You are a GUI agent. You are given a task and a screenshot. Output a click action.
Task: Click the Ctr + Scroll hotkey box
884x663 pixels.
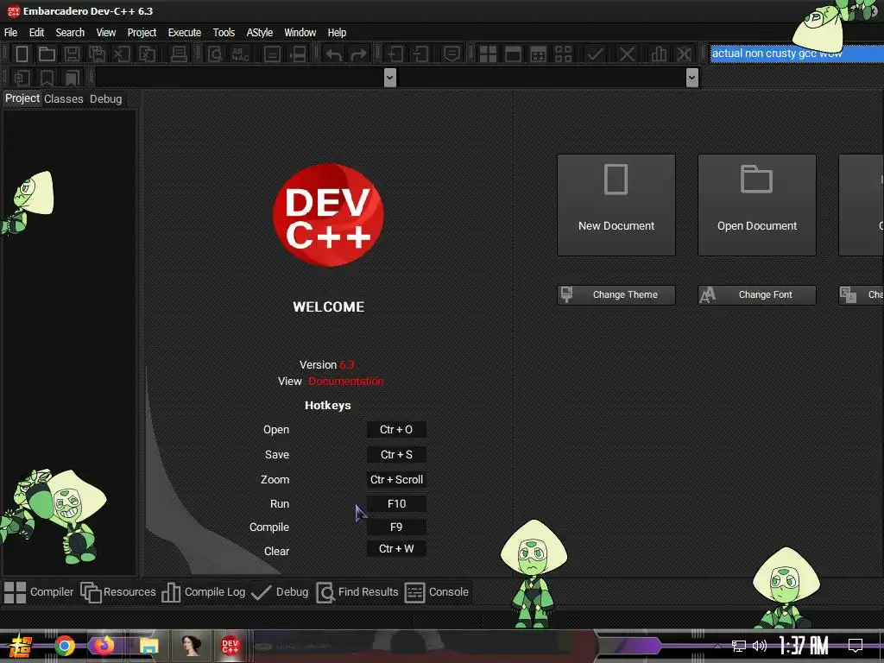tap(396, 480)
